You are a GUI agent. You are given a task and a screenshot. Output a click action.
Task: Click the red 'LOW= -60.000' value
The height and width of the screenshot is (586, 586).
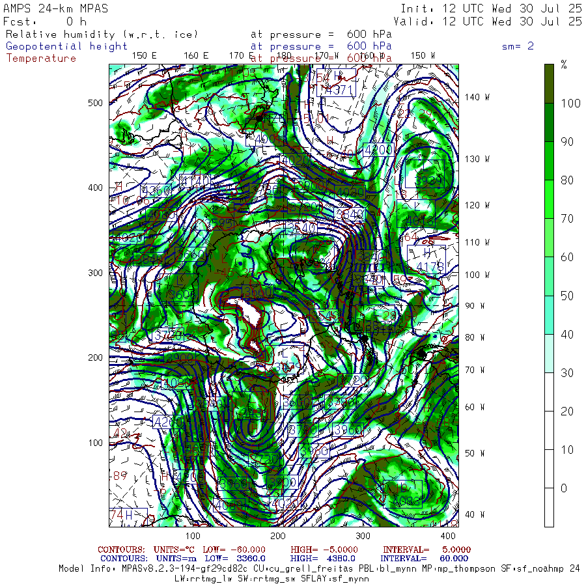pyautogui.click(x=234, y=550)
